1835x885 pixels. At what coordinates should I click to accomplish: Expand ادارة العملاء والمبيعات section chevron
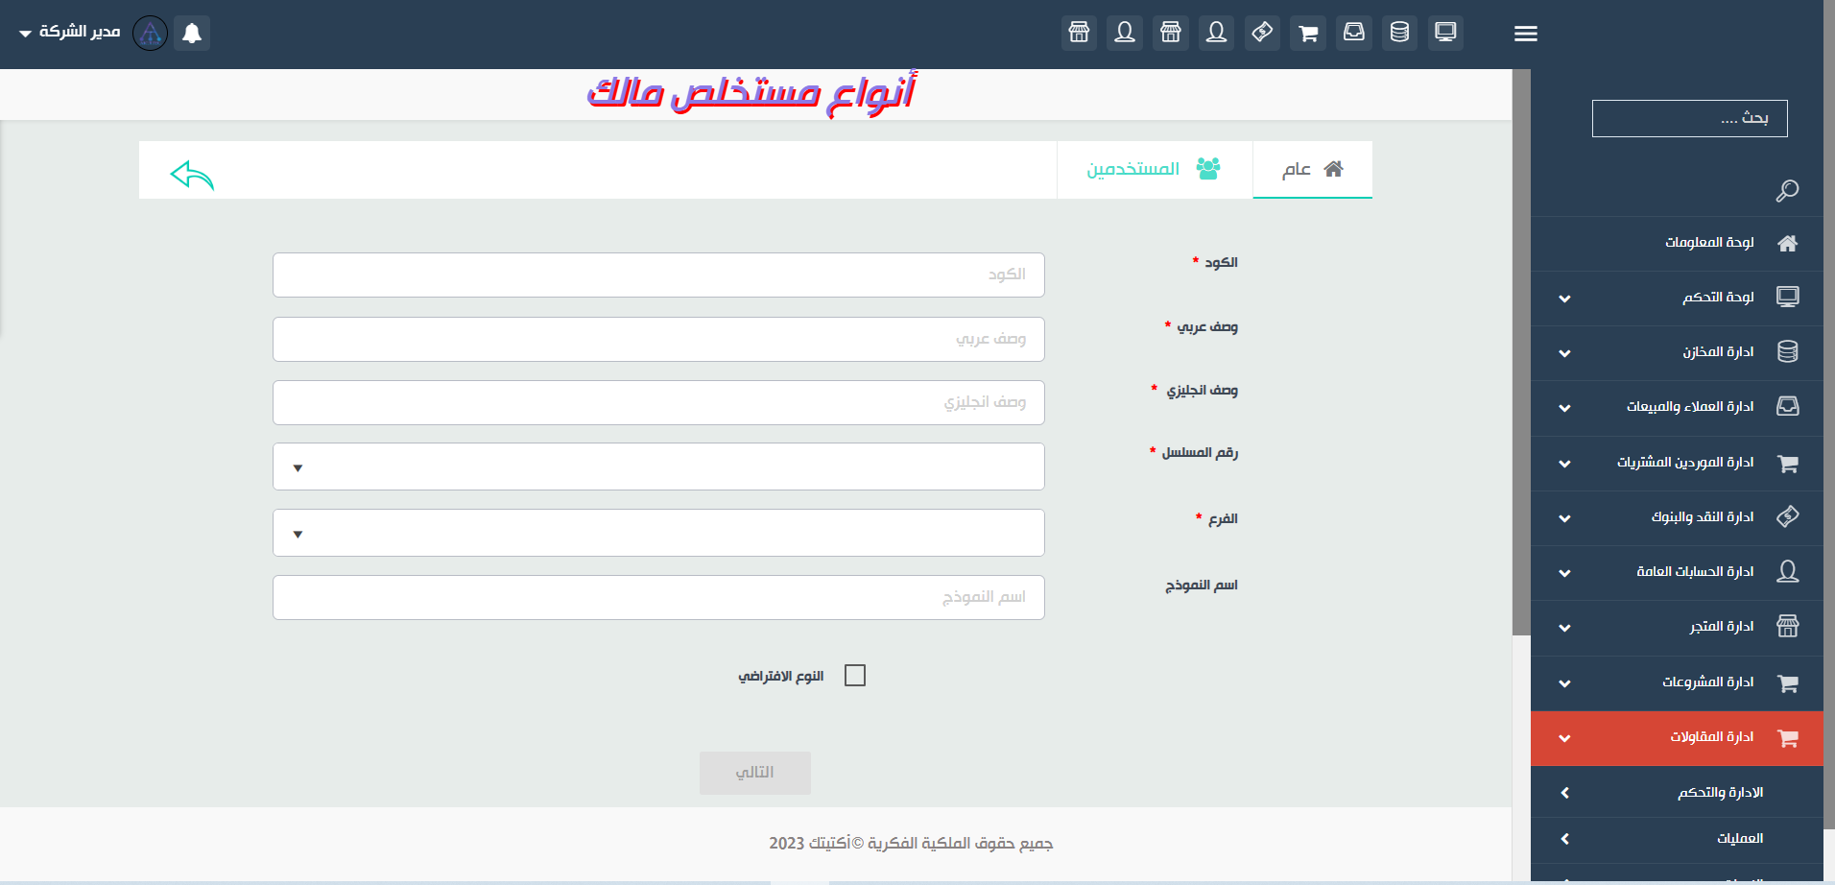[1564, 408]
